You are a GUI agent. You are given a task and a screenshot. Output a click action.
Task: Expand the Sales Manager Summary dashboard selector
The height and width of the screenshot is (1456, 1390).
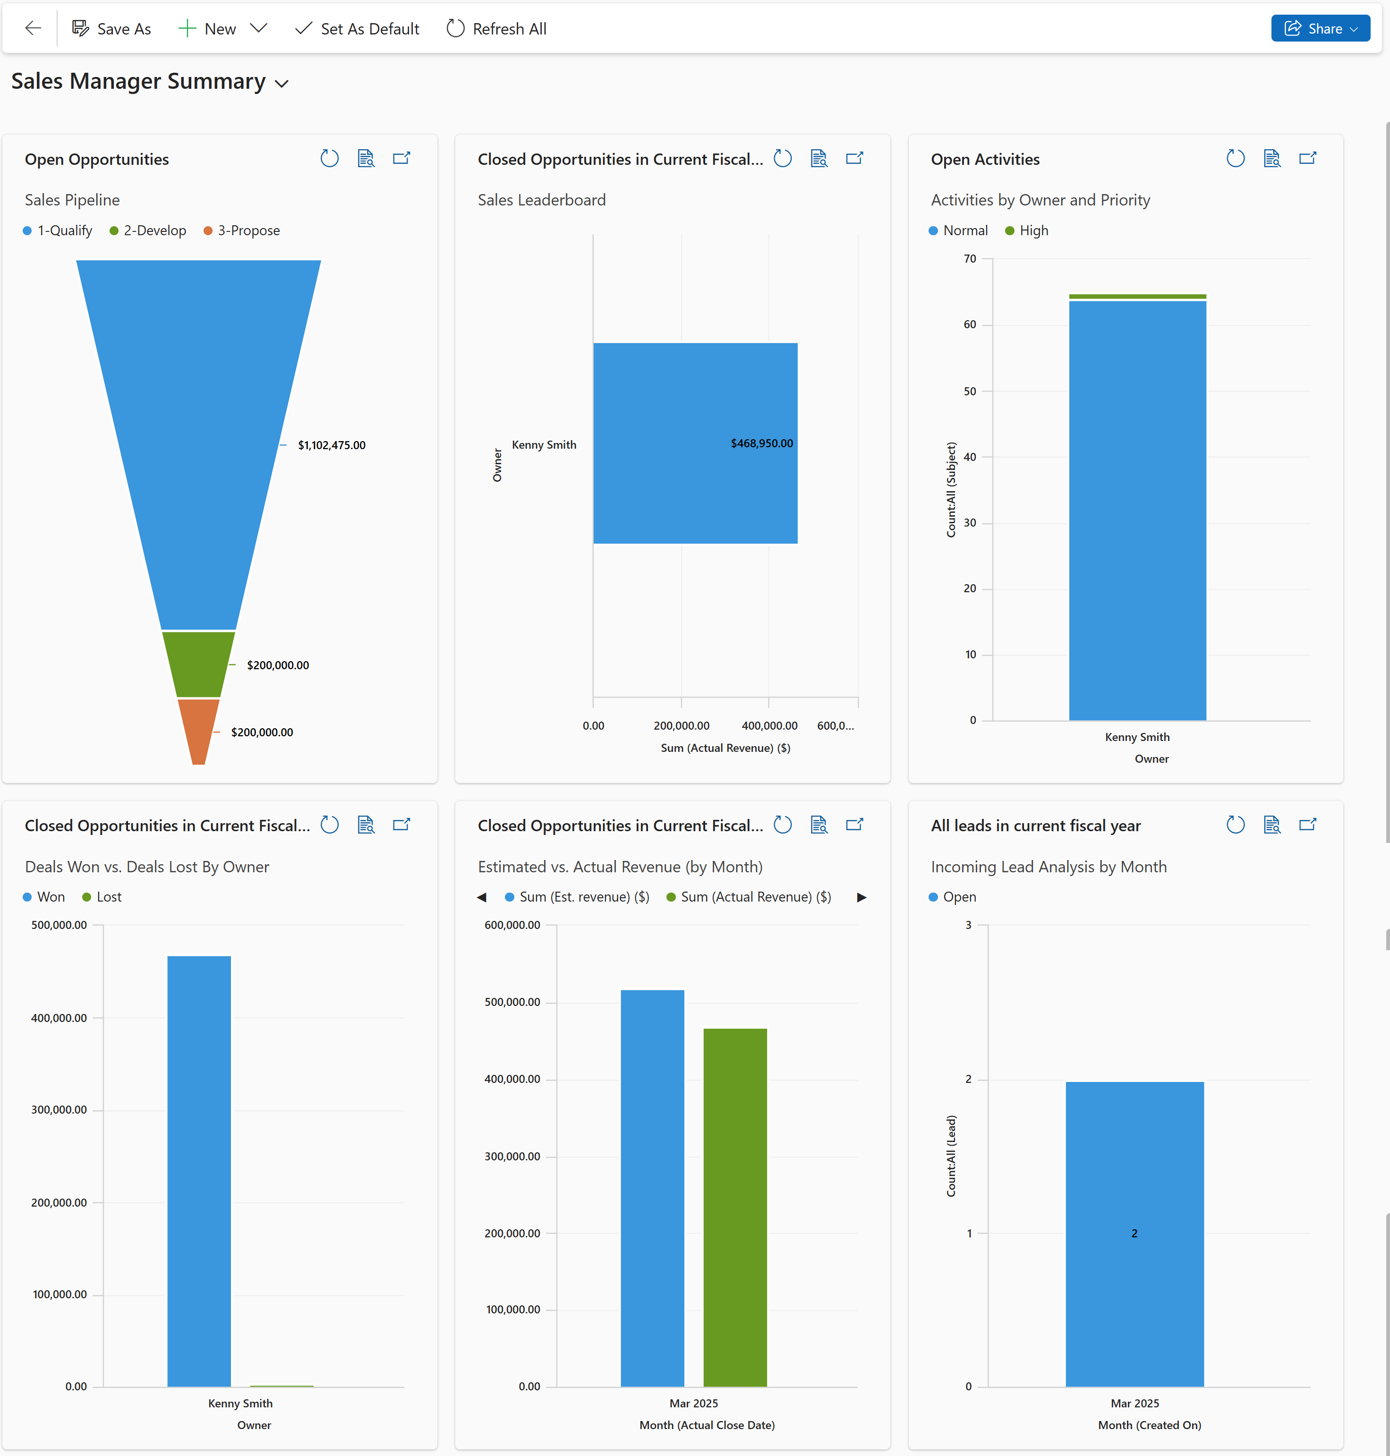(281, 84)
